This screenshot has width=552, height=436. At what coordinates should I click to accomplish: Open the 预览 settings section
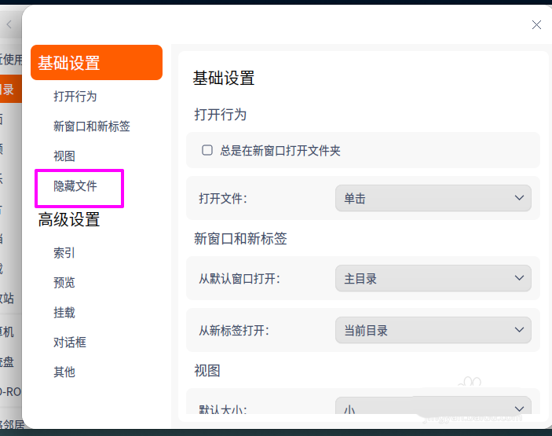[x=64, y=283]
